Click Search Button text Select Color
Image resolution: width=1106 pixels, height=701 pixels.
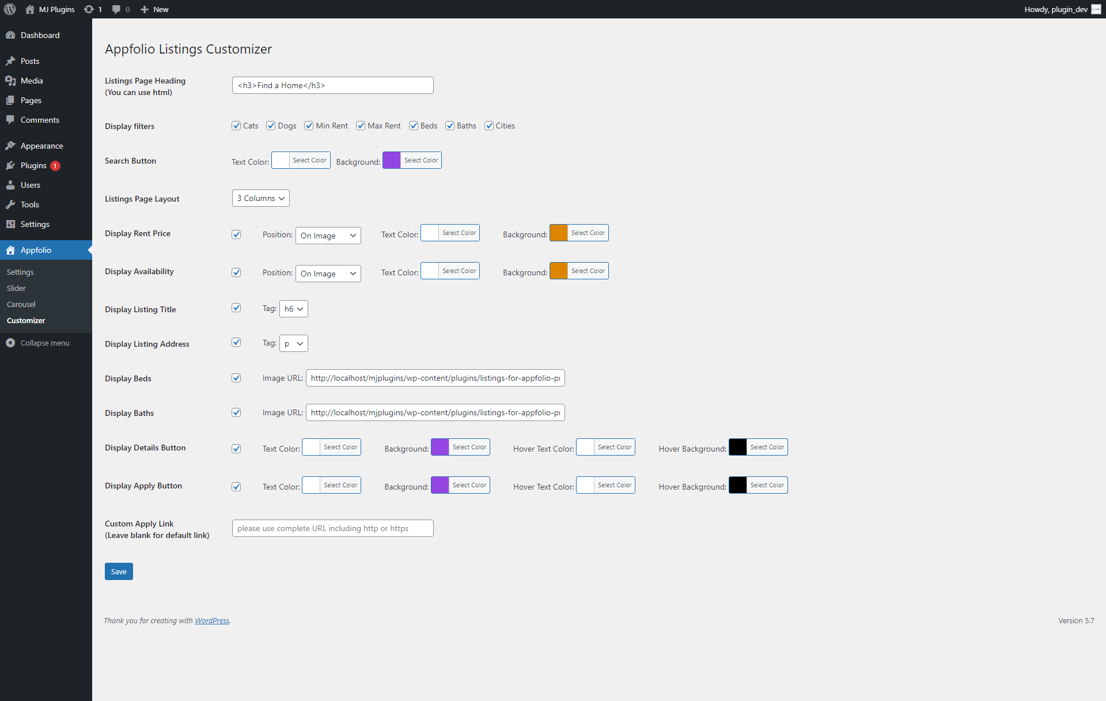click(x=309, y=160)
